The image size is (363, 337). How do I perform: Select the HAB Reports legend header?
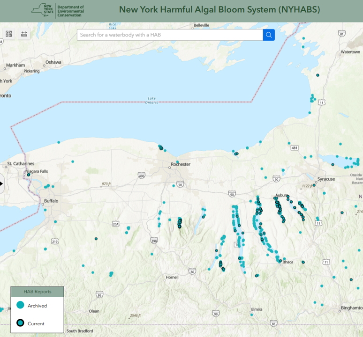(x=37, y=291)
